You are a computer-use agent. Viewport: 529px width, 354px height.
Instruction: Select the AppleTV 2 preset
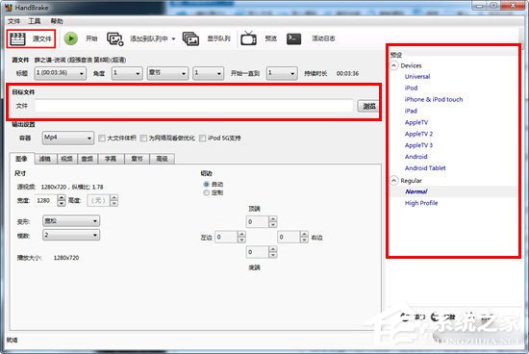click(x=418, y=134)
